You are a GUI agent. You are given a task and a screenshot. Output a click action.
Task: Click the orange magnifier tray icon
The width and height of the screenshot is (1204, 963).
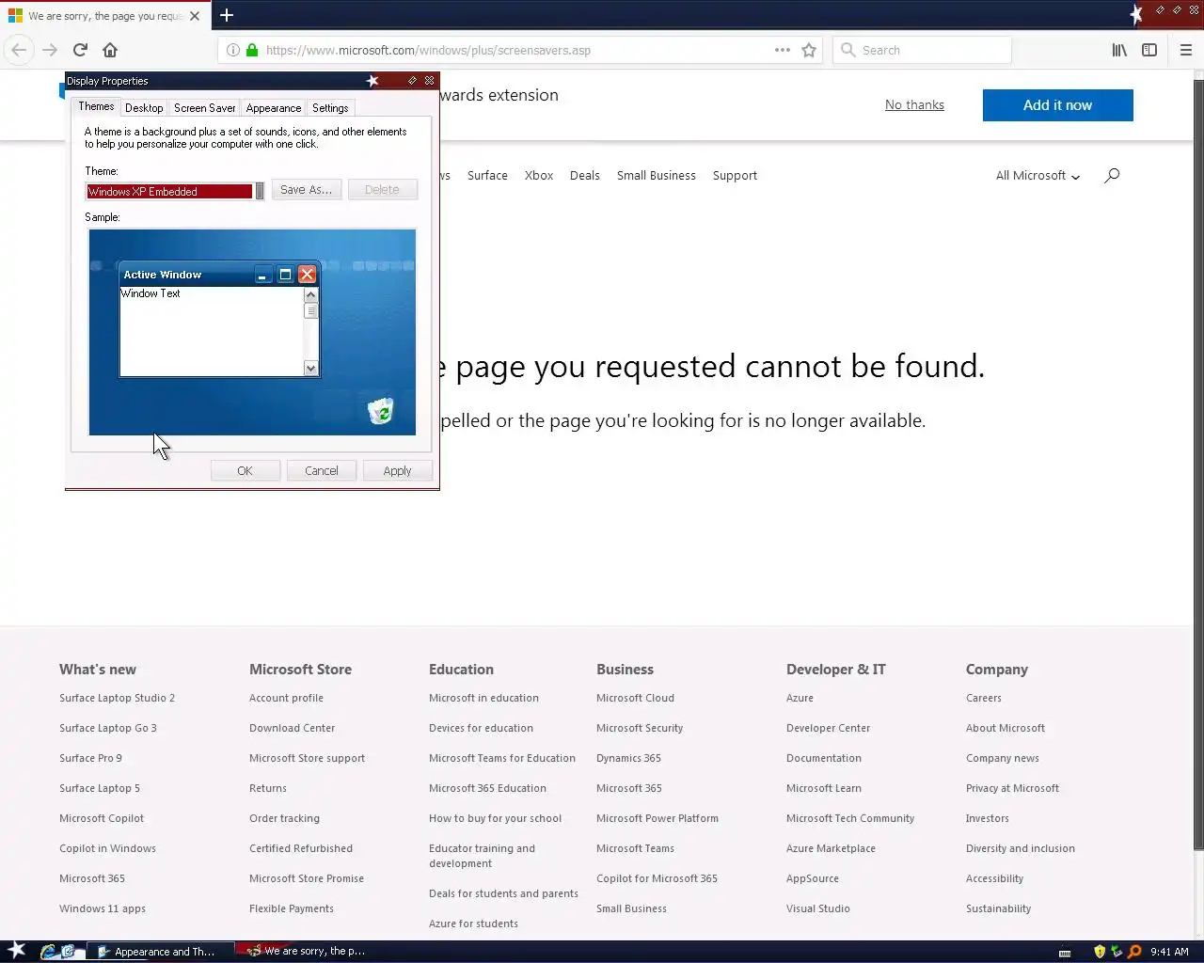[x=1134, y=952]
